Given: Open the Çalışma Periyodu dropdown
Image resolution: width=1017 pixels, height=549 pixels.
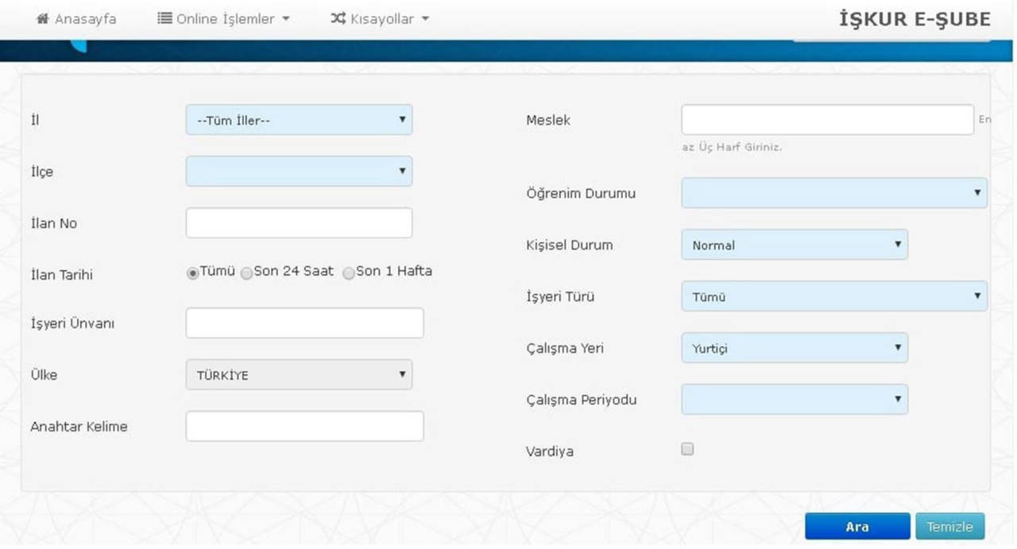Looking at the screenshot, I should coord(794,400).
